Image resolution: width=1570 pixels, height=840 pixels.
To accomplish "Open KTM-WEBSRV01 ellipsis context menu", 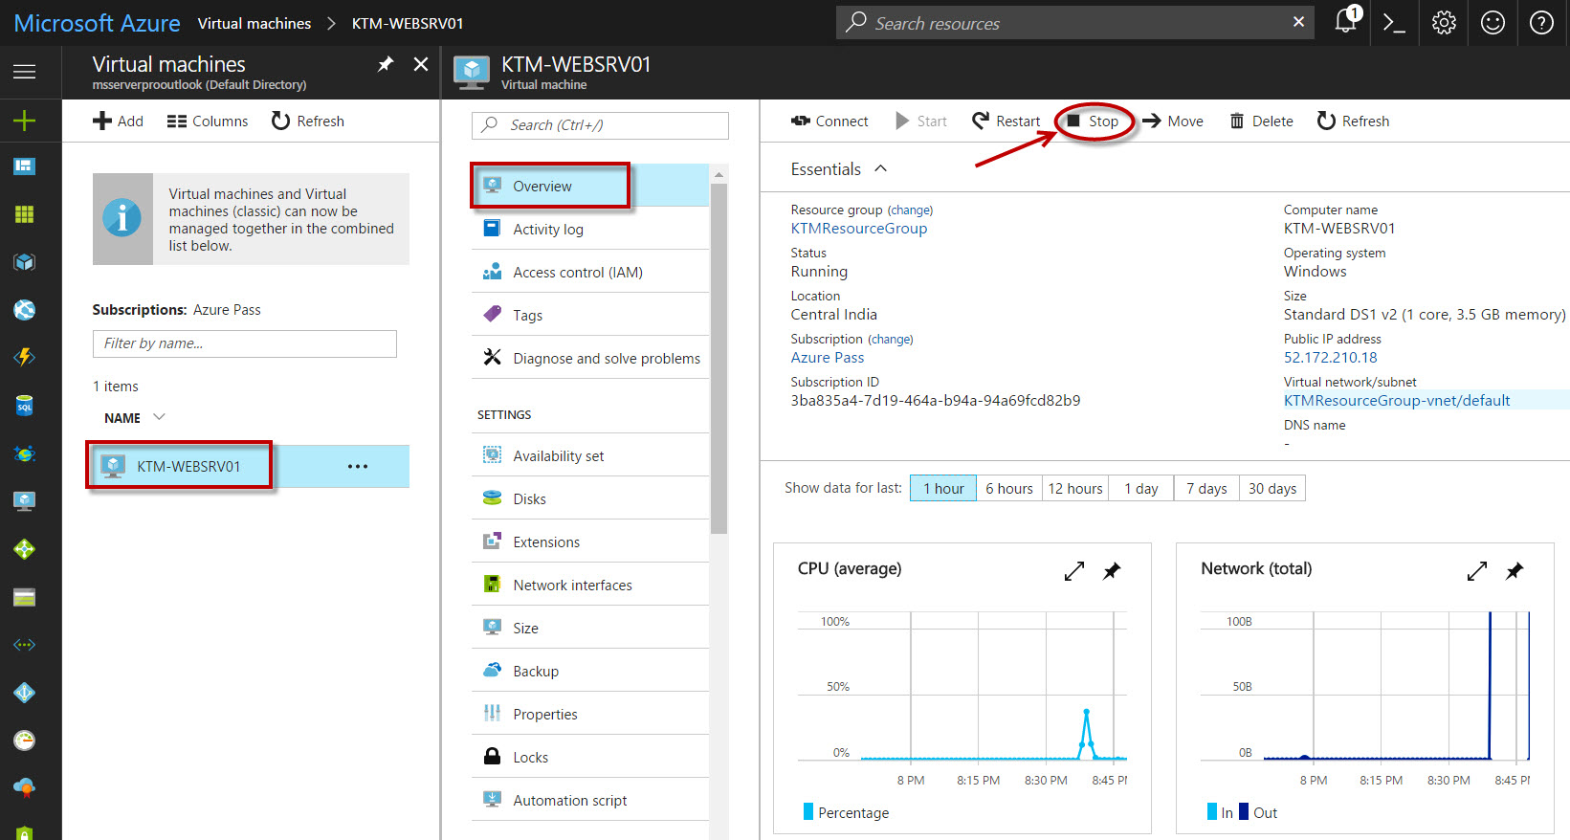I will pyautogui.click(x=358, y=467).
